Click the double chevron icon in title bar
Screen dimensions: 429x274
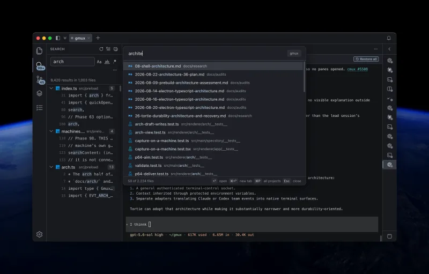65,38
